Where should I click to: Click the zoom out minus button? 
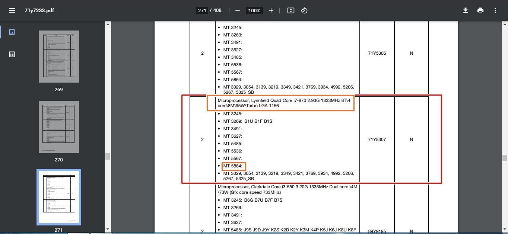click(x=238, y=10)
